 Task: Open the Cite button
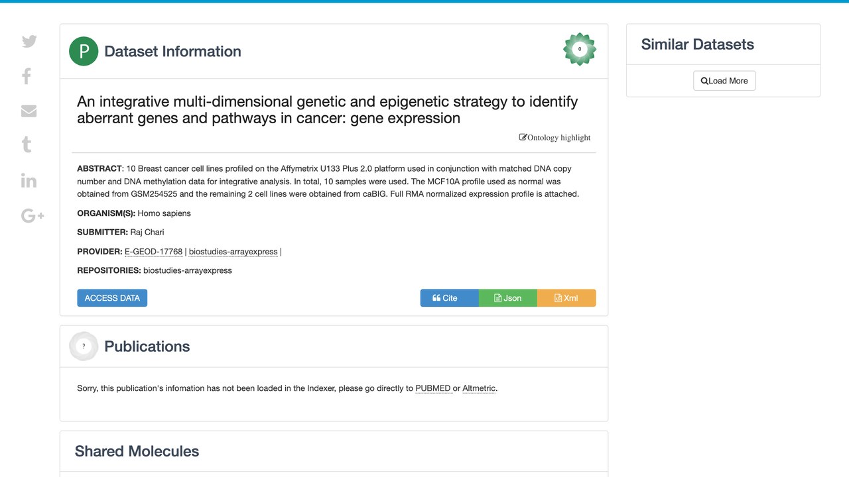coord(449,298)
